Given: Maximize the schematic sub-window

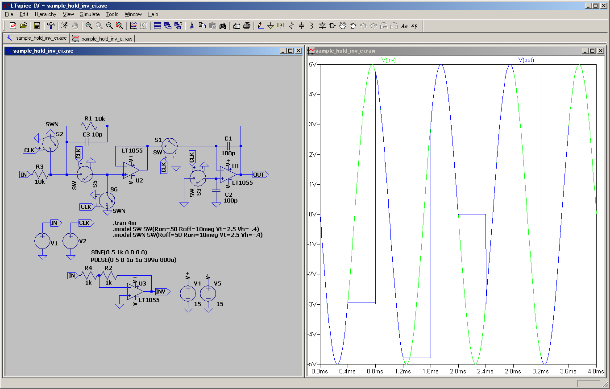Looking at the screenshot, I should [290, 51].
